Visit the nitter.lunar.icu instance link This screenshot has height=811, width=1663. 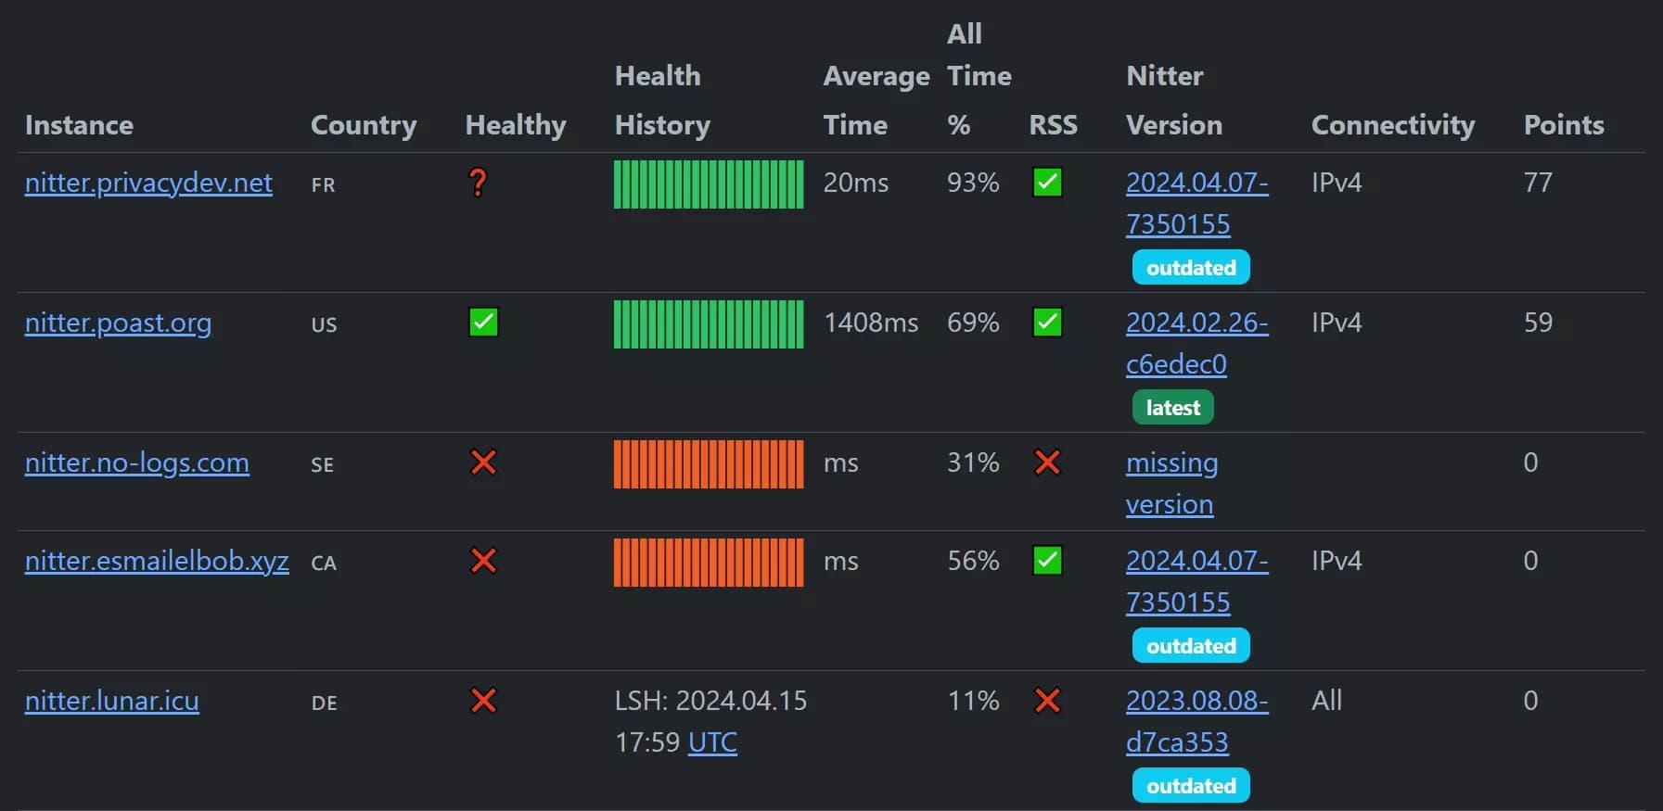click(x=111, y=701)
